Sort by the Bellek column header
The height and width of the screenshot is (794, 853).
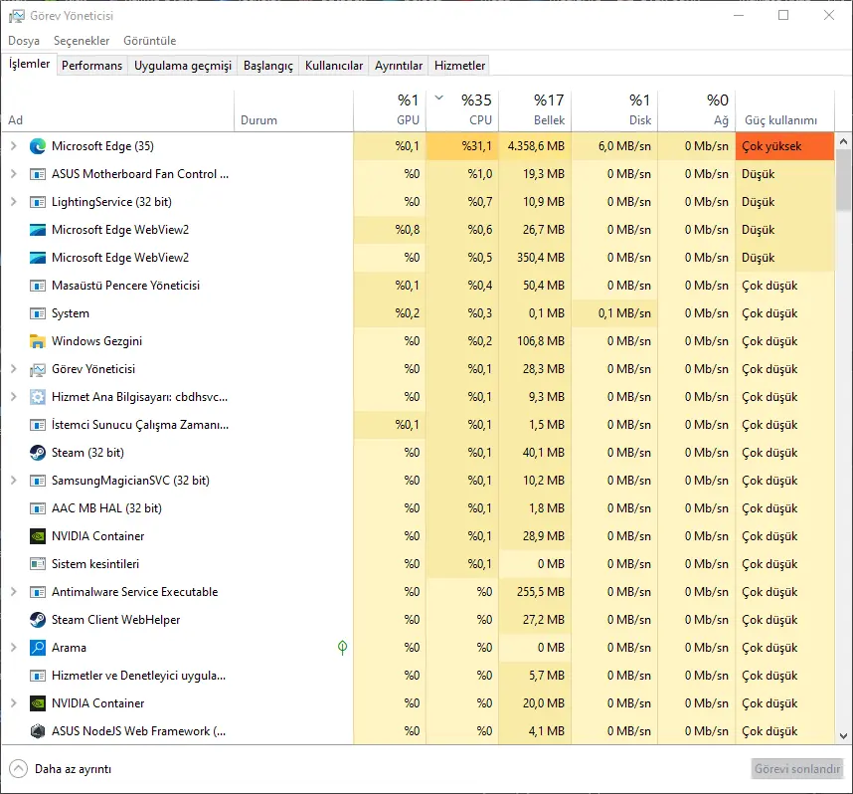(535, 111)
